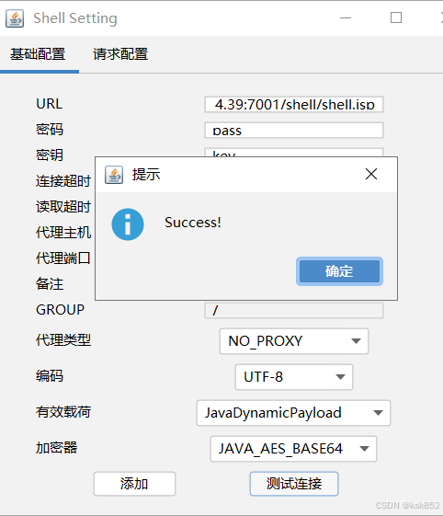Expand the 有效载荷 JavaDynamicPayload dropdown

coord(293,413)
